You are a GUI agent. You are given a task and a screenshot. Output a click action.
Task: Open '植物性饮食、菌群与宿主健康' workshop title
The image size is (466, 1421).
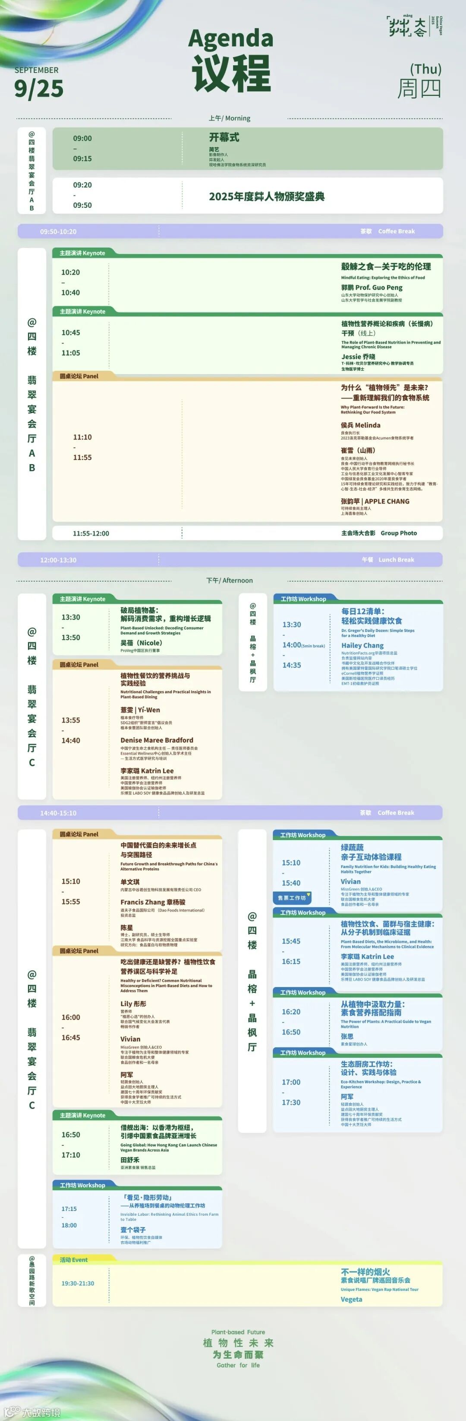coord(387,928)
